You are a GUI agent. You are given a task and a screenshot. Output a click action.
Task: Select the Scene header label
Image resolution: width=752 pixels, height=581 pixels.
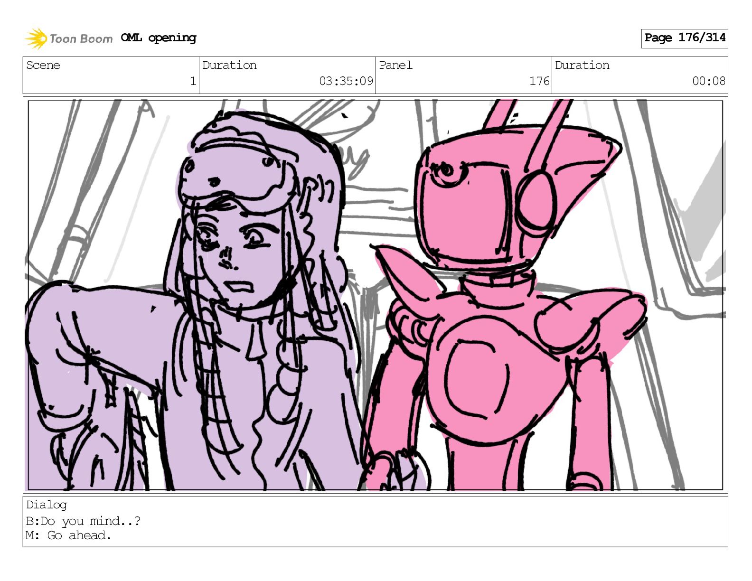coord(43,65)
